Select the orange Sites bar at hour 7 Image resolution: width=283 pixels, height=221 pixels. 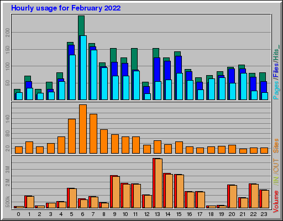(x=93, y=134)
